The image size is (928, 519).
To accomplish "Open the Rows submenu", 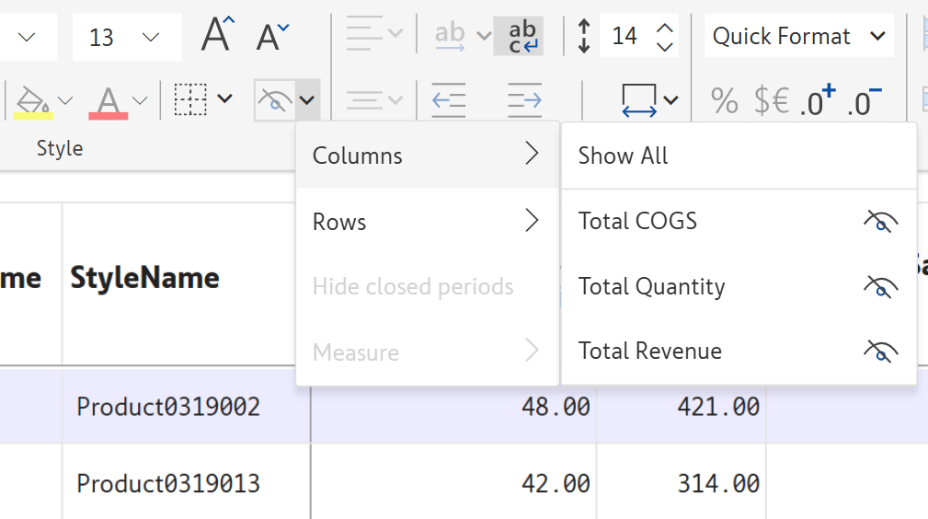I will (428, 222).
